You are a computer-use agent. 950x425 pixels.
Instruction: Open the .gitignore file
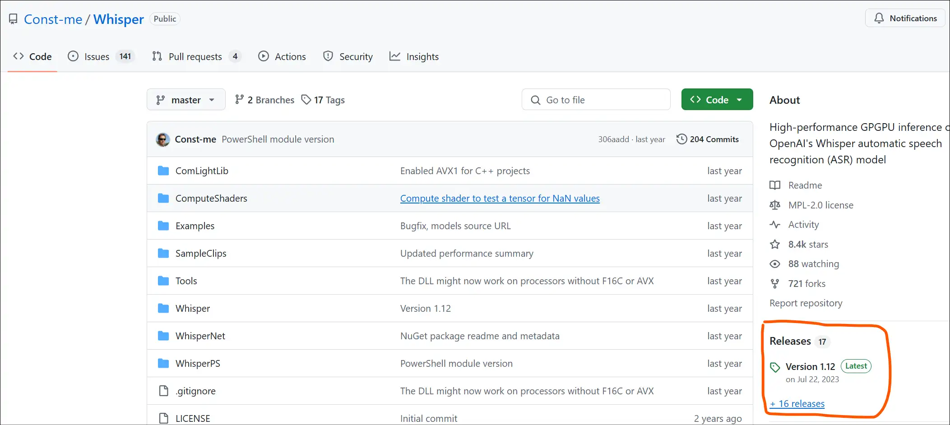point(195,391)
